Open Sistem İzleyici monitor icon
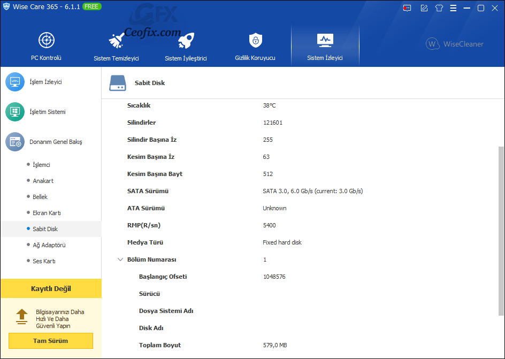505x359 pixels. coord(325,40)
